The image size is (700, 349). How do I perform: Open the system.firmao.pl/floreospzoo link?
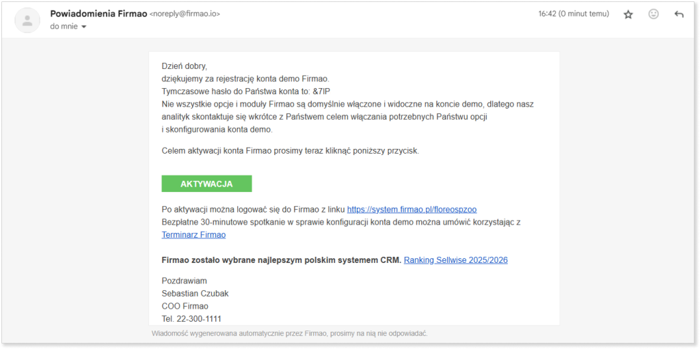[x=412, y=209]
